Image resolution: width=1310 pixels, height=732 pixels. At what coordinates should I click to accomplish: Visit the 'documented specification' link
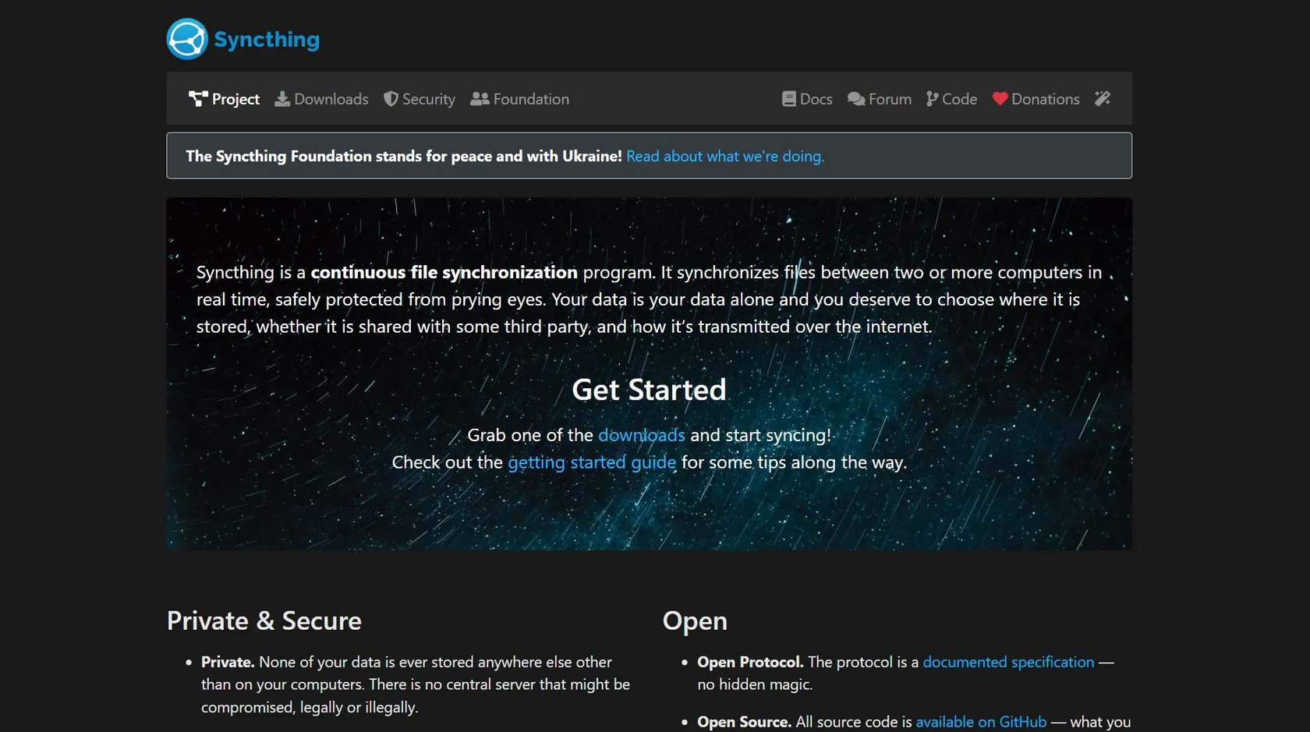point(1007,662)
